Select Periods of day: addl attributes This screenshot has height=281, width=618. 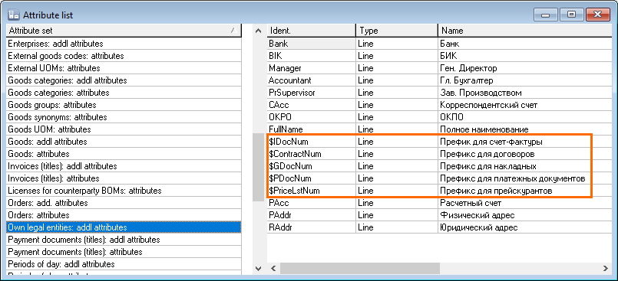click(124, 264)
